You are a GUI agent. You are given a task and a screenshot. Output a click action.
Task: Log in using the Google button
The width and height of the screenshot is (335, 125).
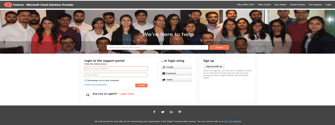tap(176, 67)
